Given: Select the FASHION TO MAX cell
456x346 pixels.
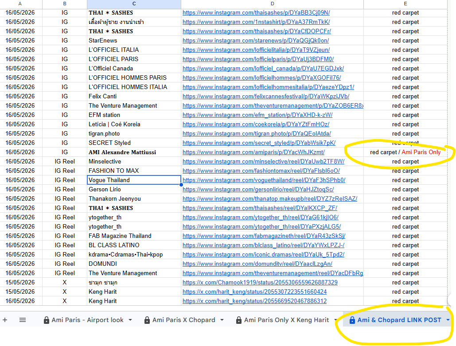Looking at the screenshot, I should (x=134, y=171).
